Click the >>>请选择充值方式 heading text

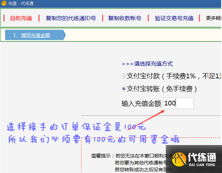pyautogui.click(x=147, y=64)
